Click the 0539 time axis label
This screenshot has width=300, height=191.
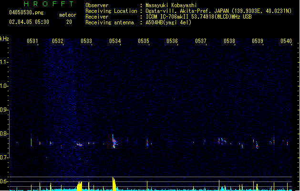tap(258, 41)
